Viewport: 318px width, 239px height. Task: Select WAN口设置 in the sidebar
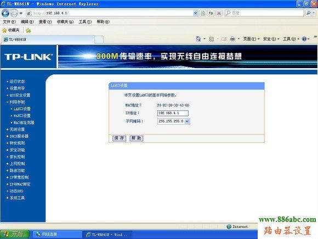coord(22,116)
